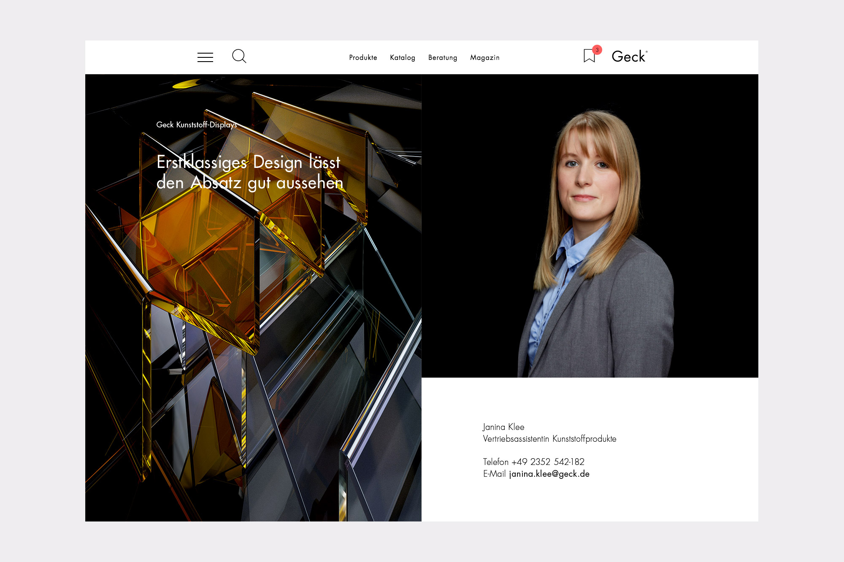The width and height of the screenshot is (844, 562).
Task: Open the Magazin section
Action: coord(484,57)
